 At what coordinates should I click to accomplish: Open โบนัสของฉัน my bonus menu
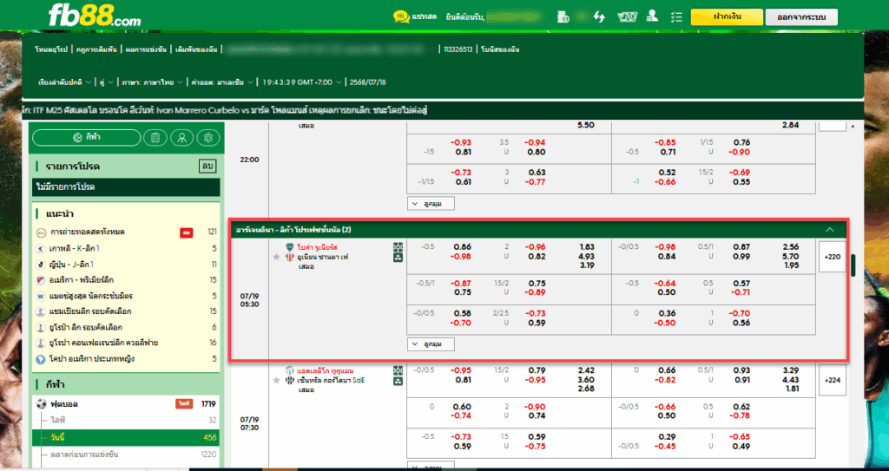500,49
